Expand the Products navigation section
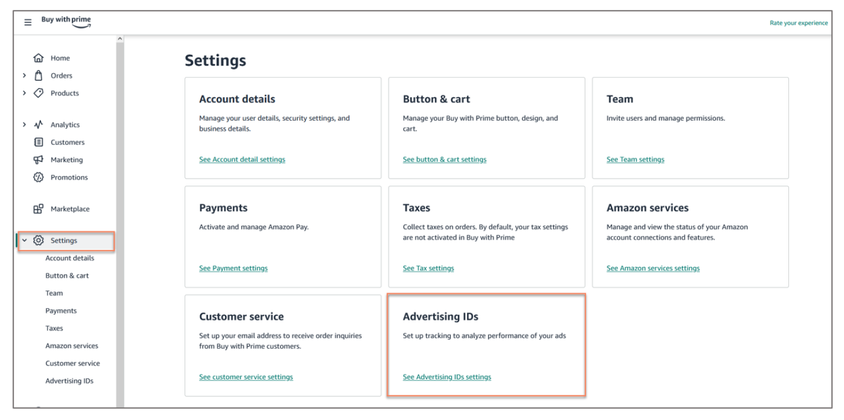Screen dimensions: 844x420 pos(25,93)
